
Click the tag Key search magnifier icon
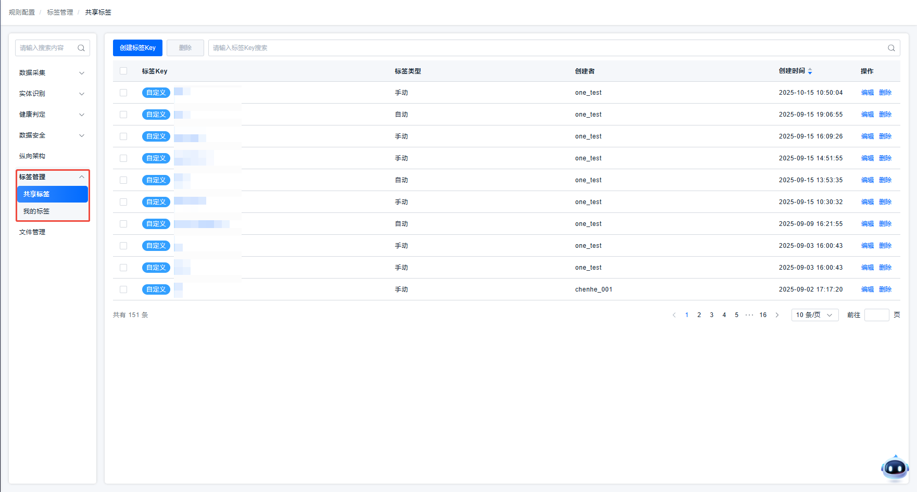point(891,48)
